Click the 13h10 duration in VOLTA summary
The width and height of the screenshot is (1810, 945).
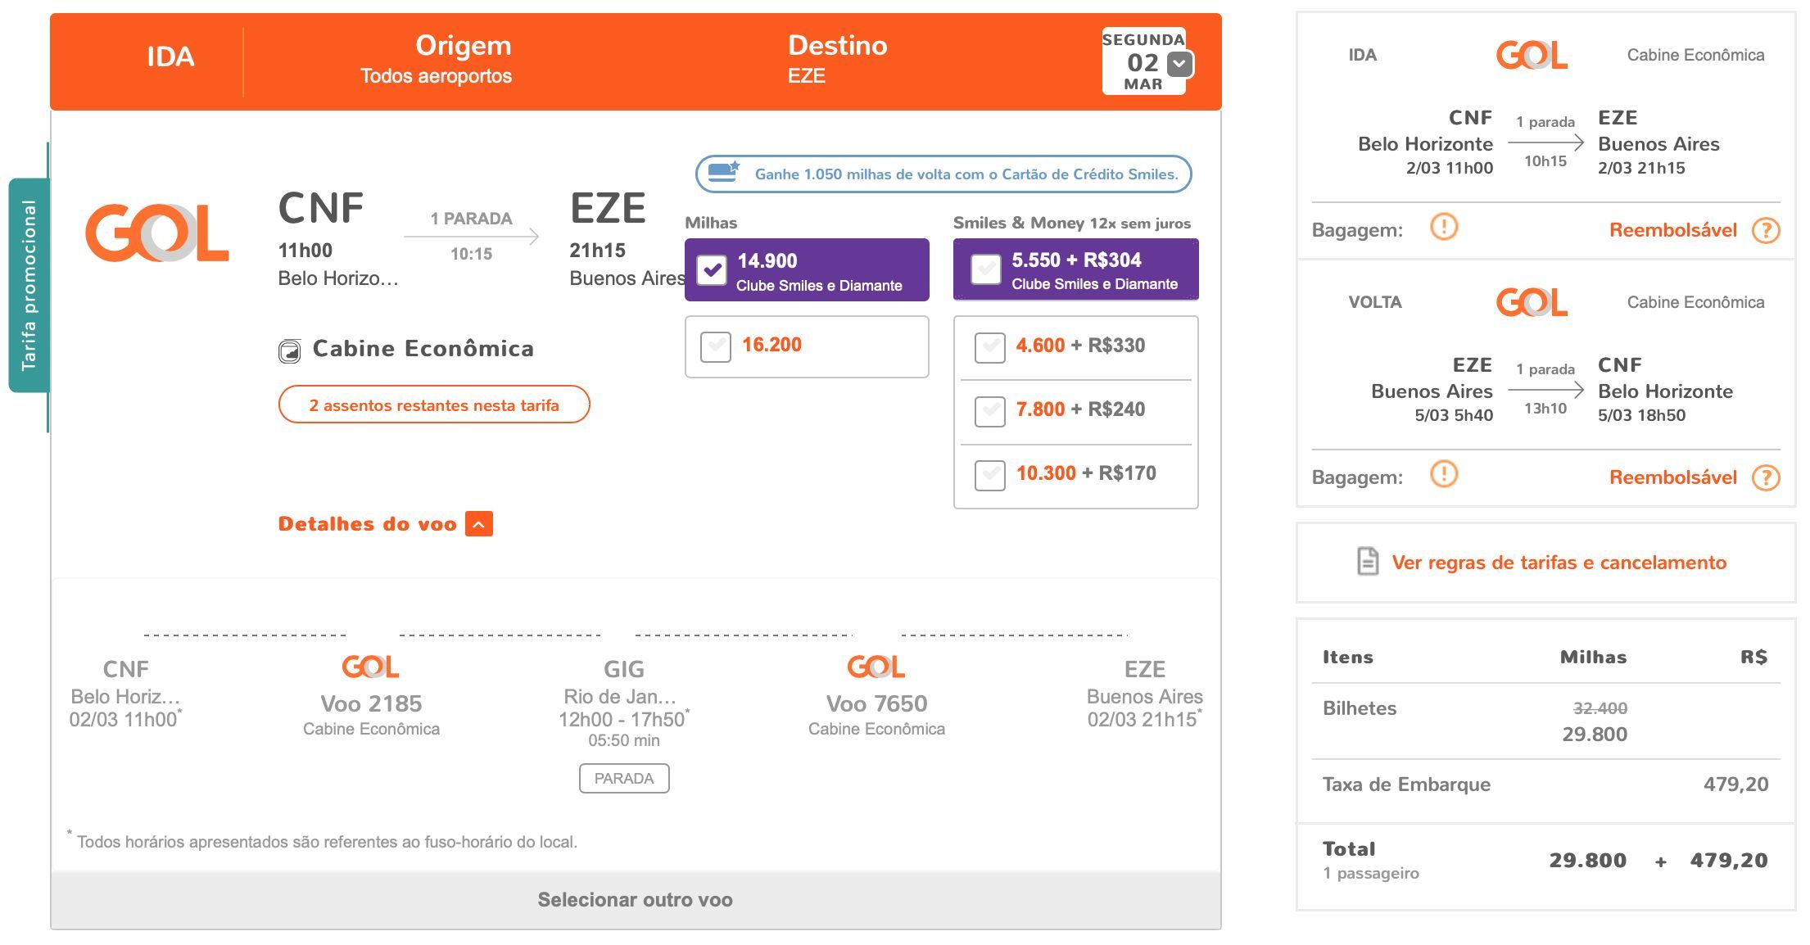pyautogui.click(x=1545, y=409)
